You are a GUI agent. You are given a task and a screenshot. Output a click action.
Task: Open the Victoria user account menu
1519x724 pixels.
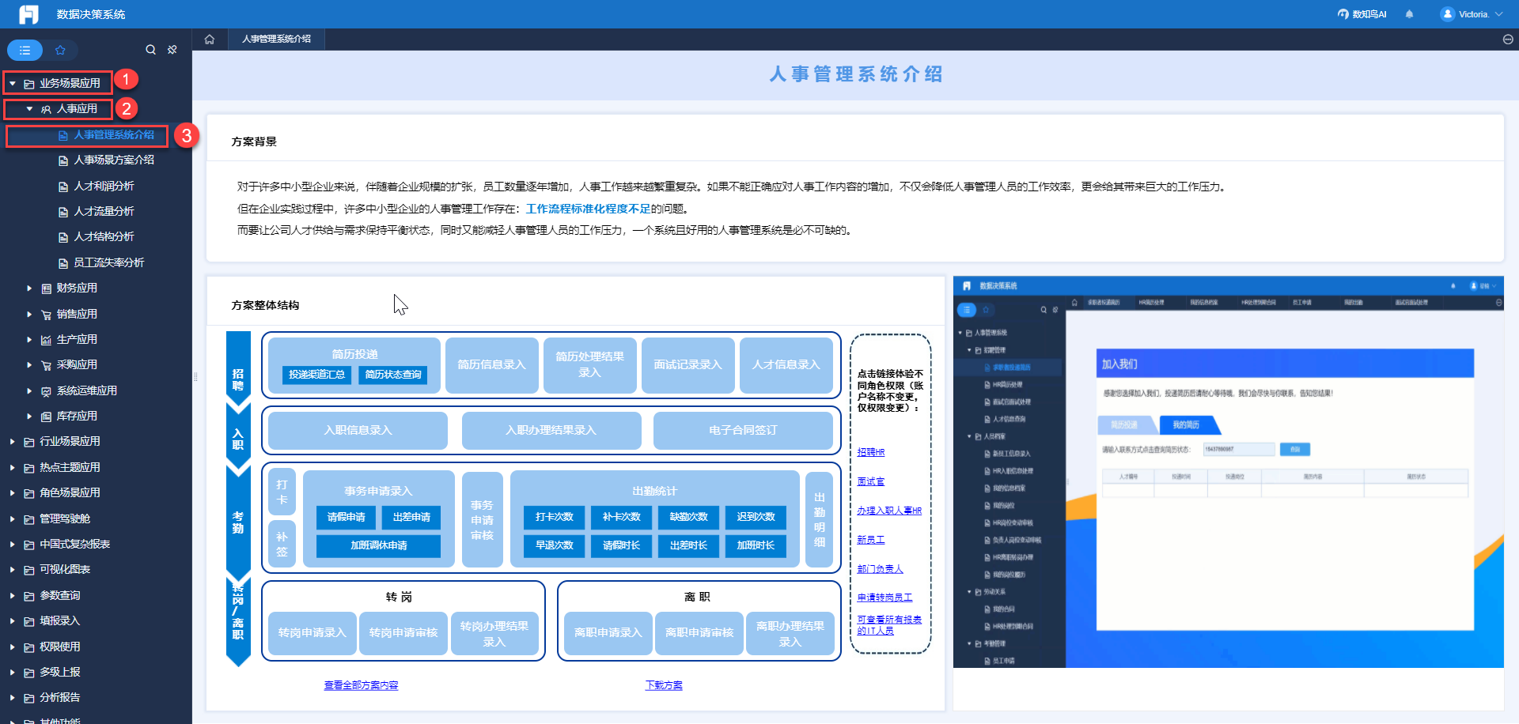[1472, 14]
